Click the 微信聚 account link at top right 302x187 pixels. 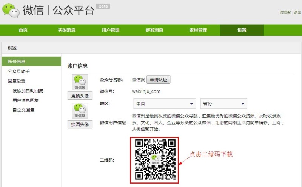pyautogui.click(x=285, y=12)
